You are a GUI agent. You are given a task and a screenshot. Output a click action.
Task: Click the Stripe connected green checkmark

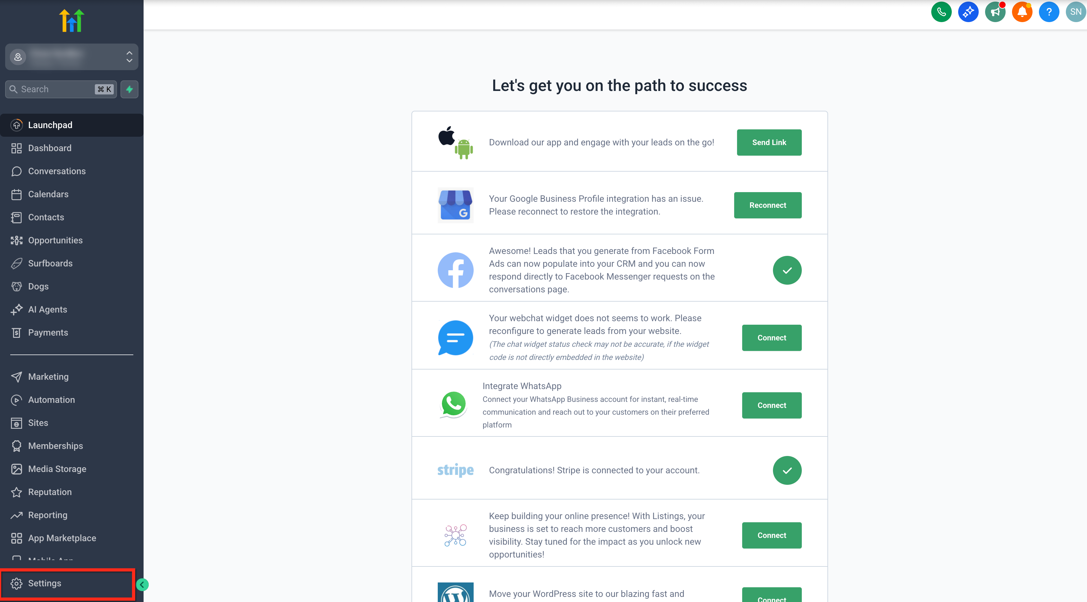tap(787, 470)
